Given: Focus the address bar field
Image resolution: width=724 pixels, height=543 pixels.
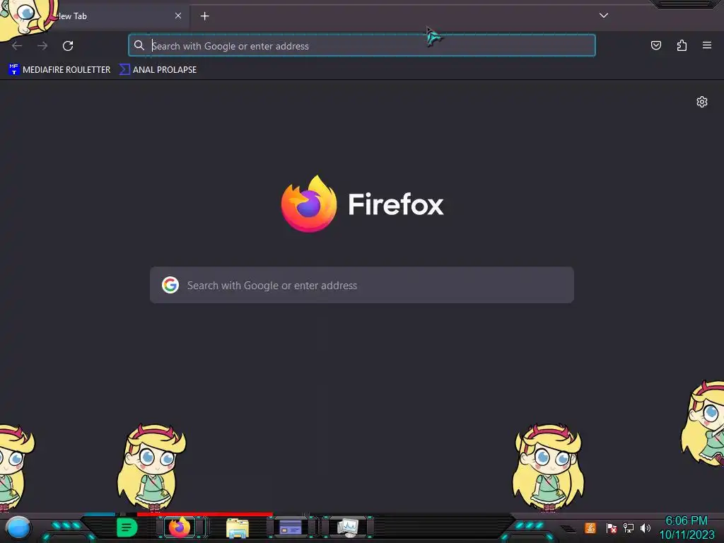Looking at the screenshot, I should pyautogui.click(x=362, y=45).
